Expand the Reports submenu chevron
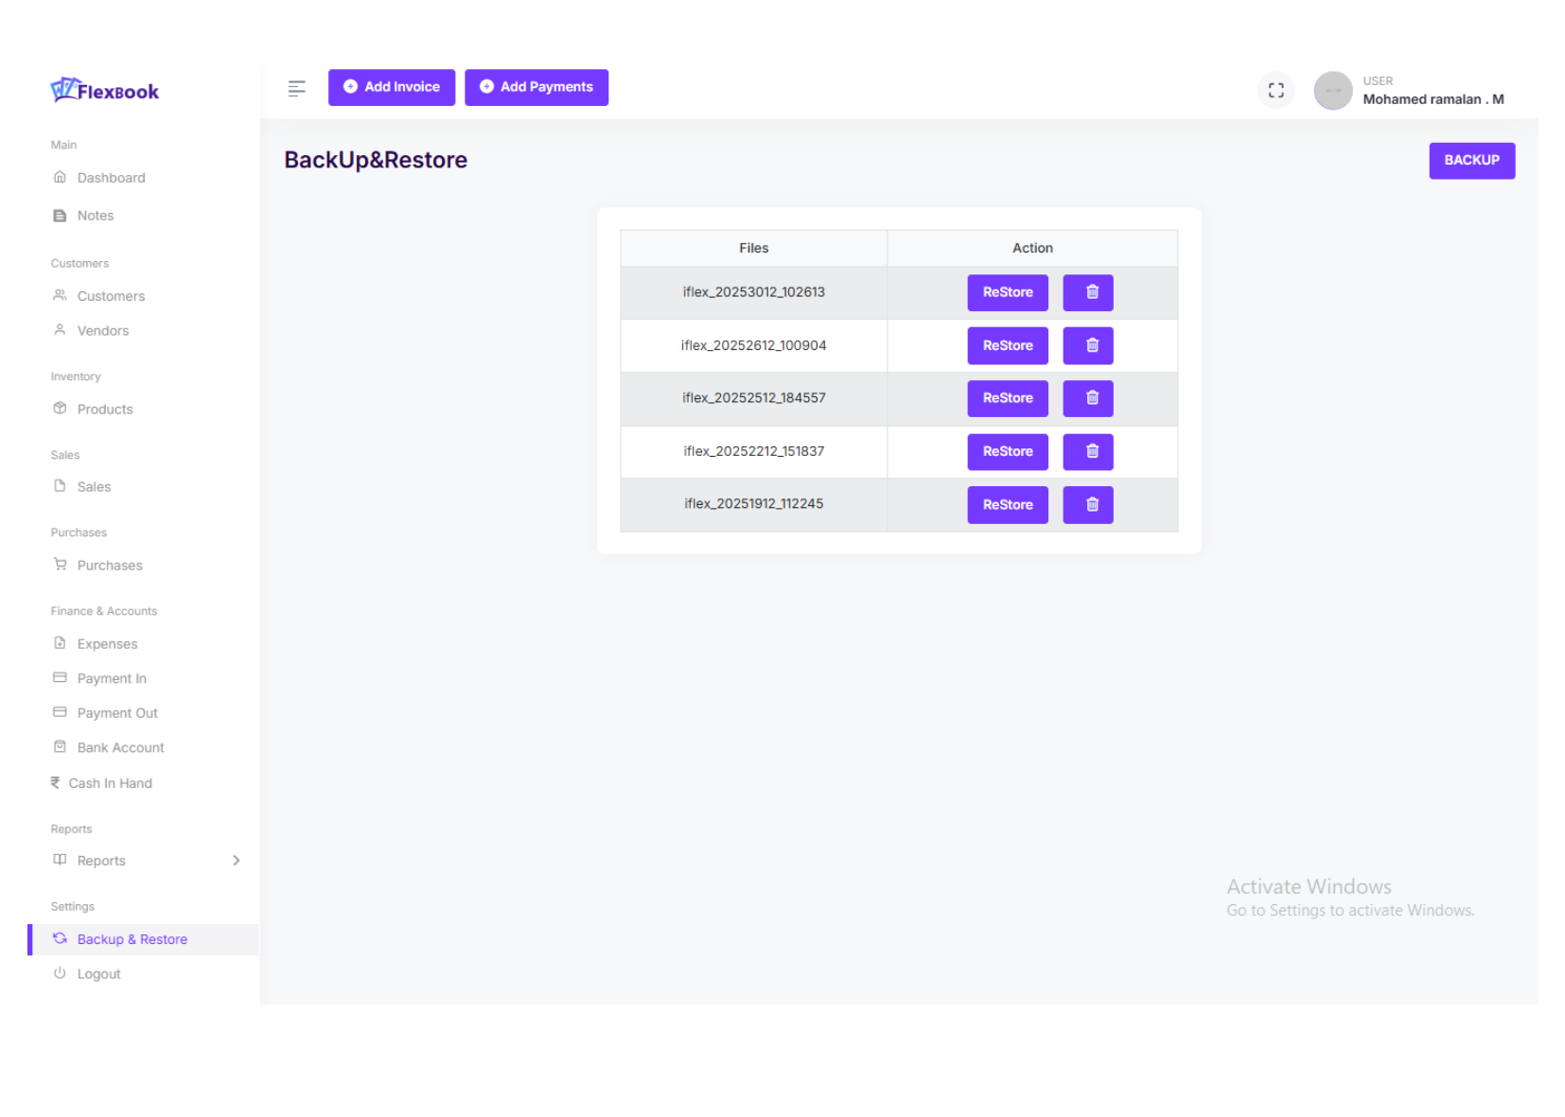 236,861
